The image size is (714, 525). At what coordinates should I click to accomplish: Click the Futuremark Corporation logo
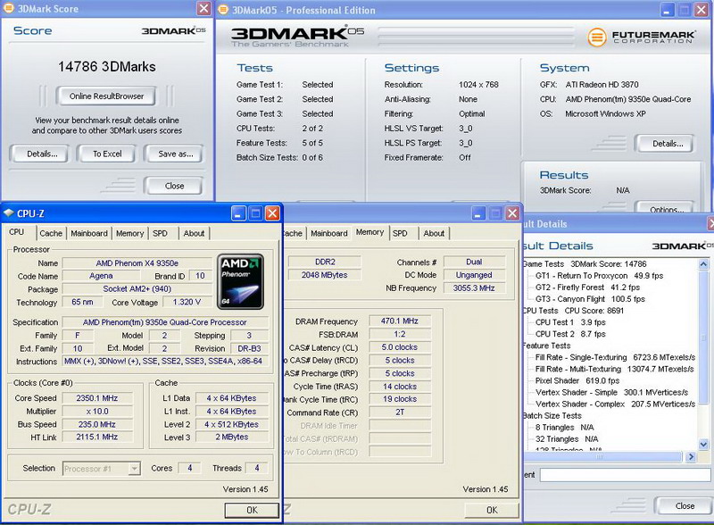point(642,37)
